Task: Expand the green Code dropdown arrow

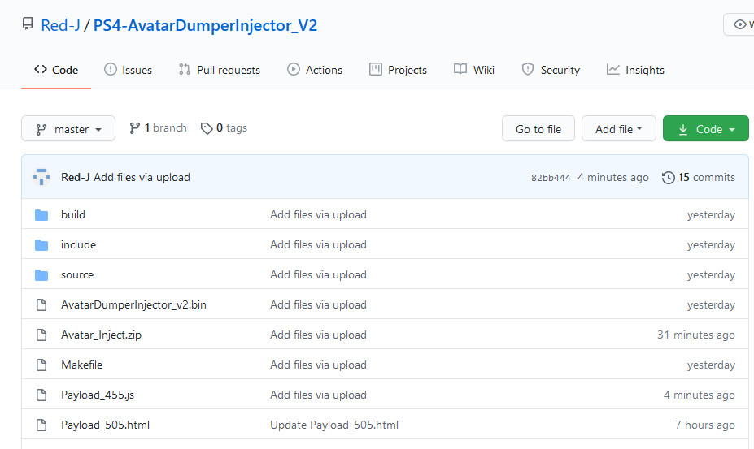Action: (x=732, y=130)
